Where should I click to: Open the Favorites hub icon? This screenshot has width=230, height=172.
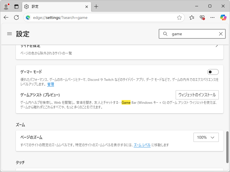[x=192, y=17]
